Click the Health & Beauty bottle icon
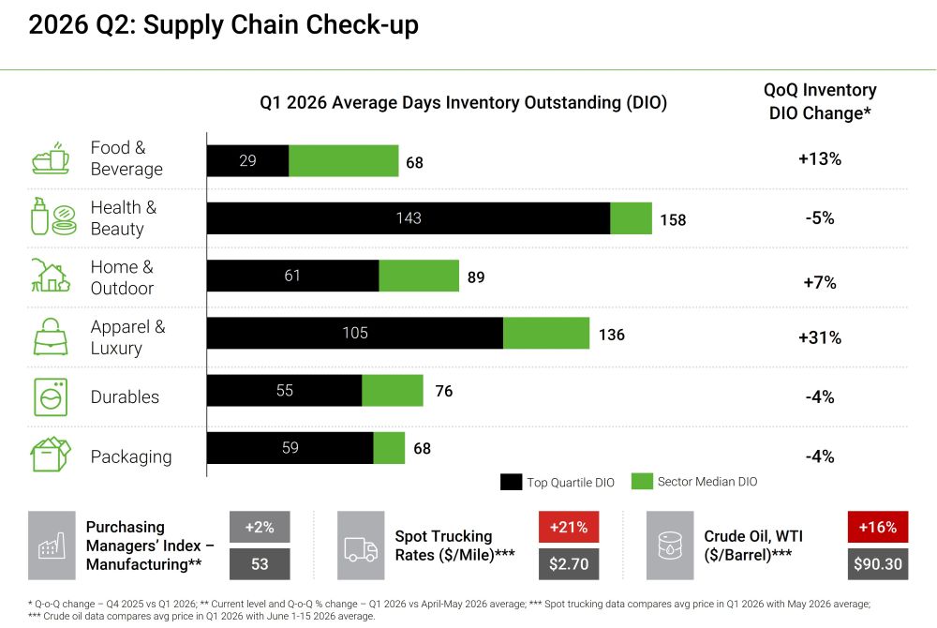 [x=53, y=217]
